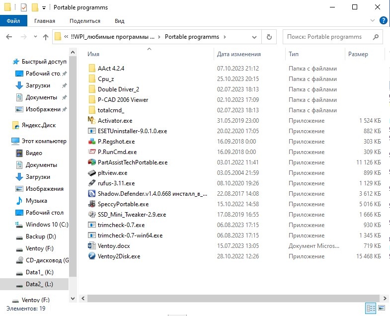The image size is (390, 316).
Task: Click the New folder icon in title bar
Action: 35,7
